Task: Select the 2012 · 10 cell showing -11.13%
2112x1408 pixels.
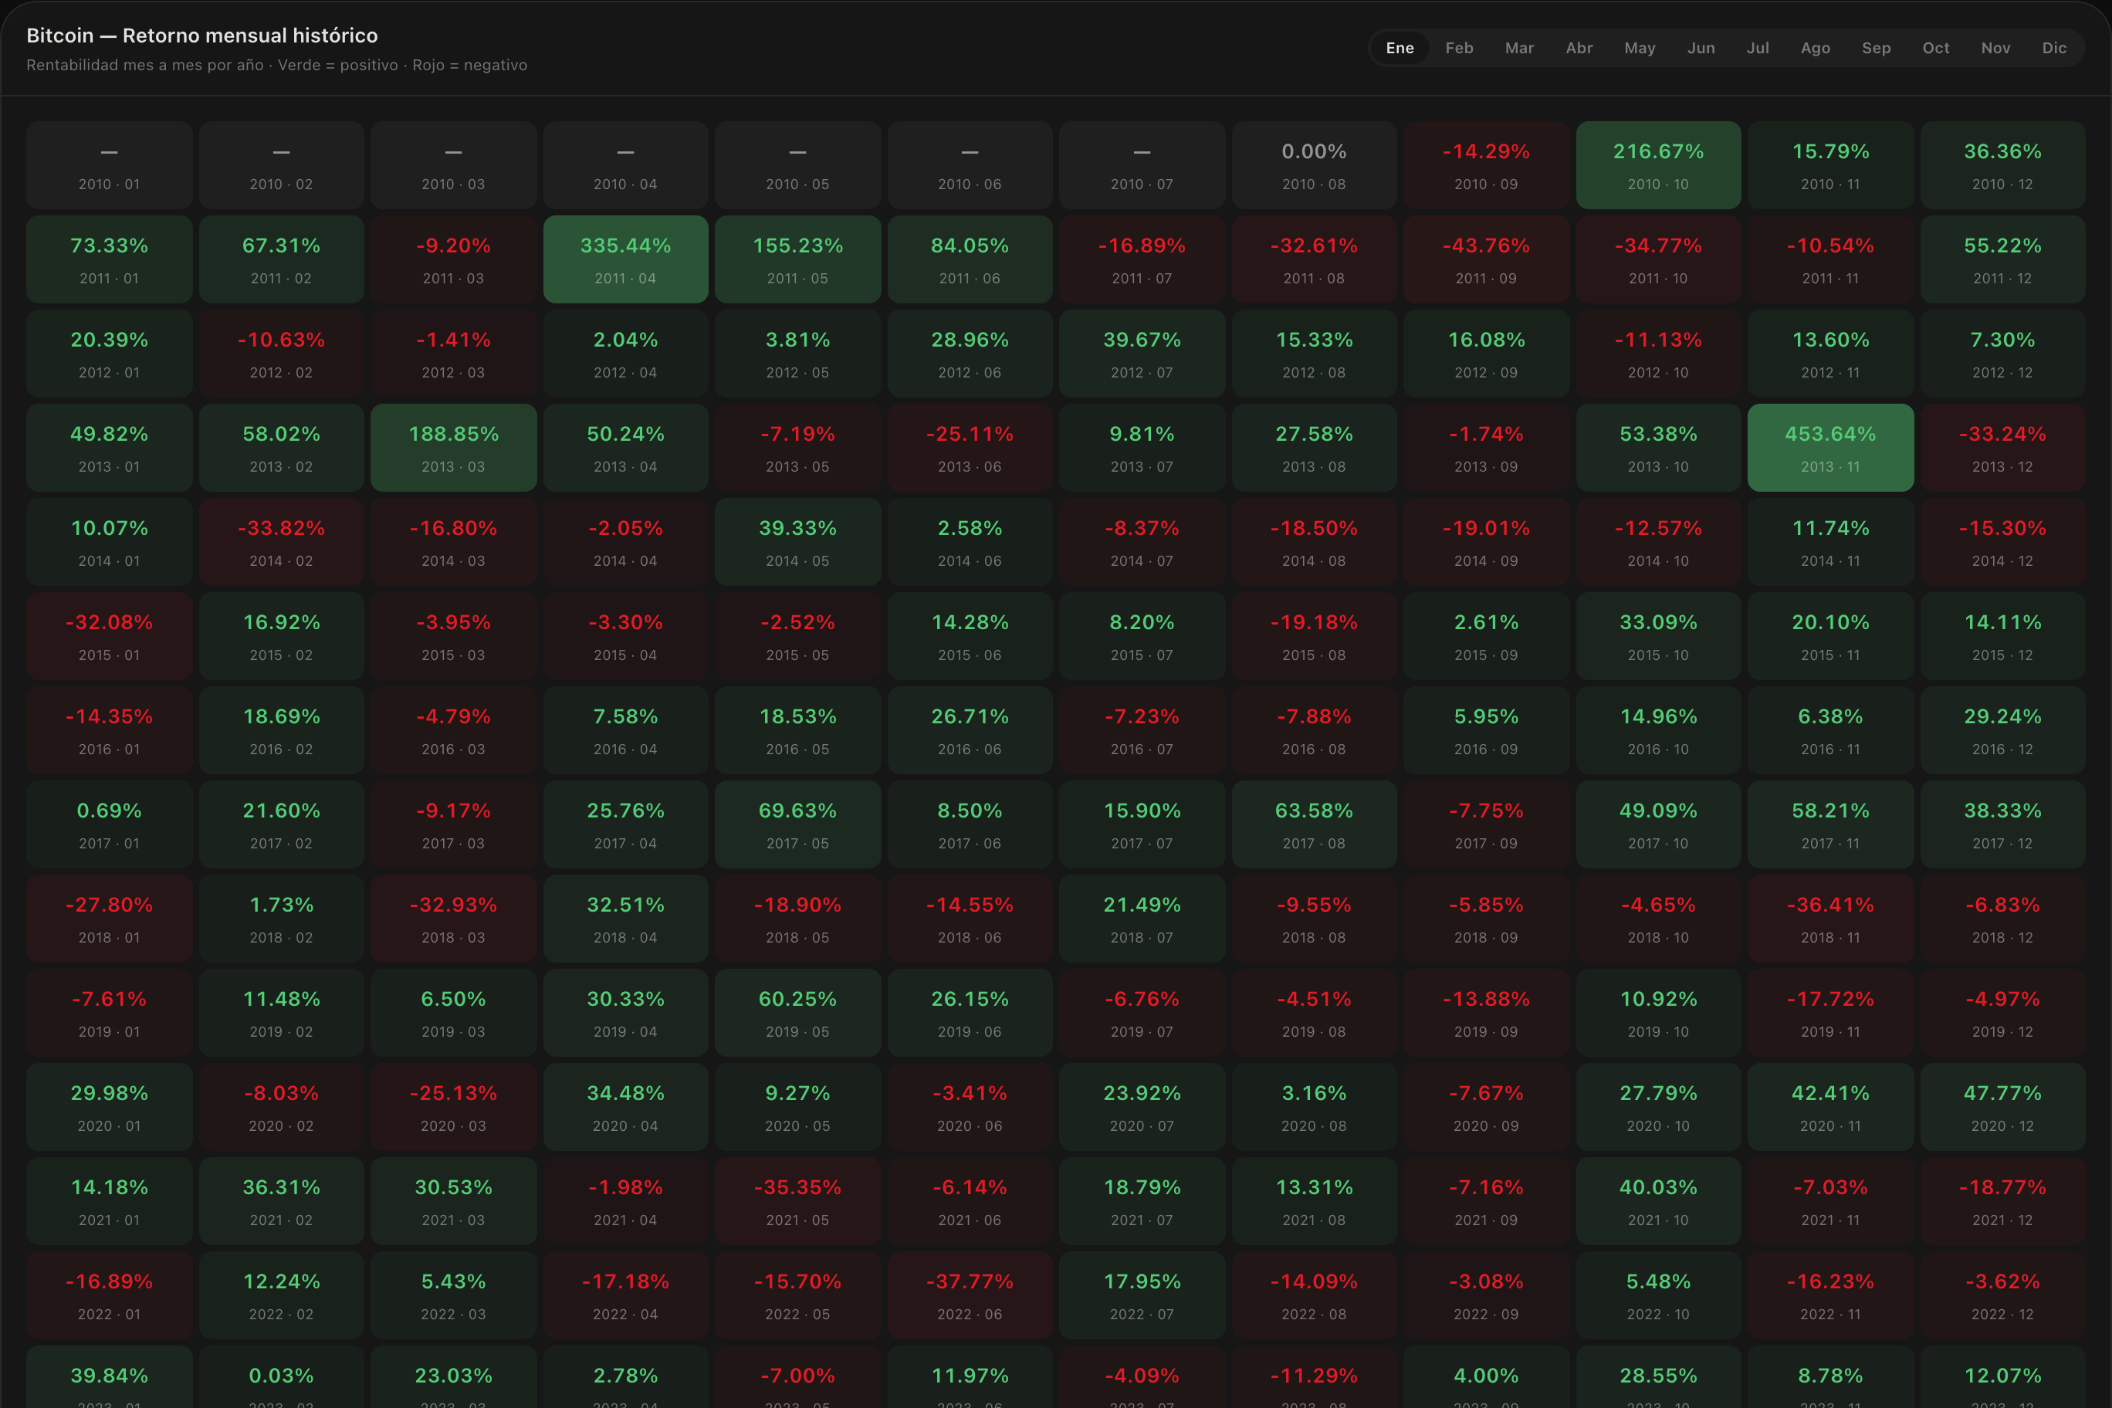Action: 1659,354
